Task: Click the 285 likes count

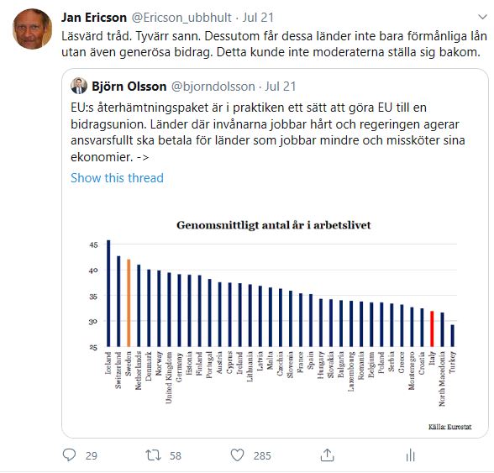Action: pos(262,456)
